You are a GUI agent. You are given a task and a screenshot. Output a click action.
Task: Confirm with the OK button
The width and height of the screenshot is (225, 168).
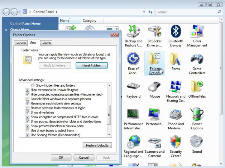click(x=61, y=158)
